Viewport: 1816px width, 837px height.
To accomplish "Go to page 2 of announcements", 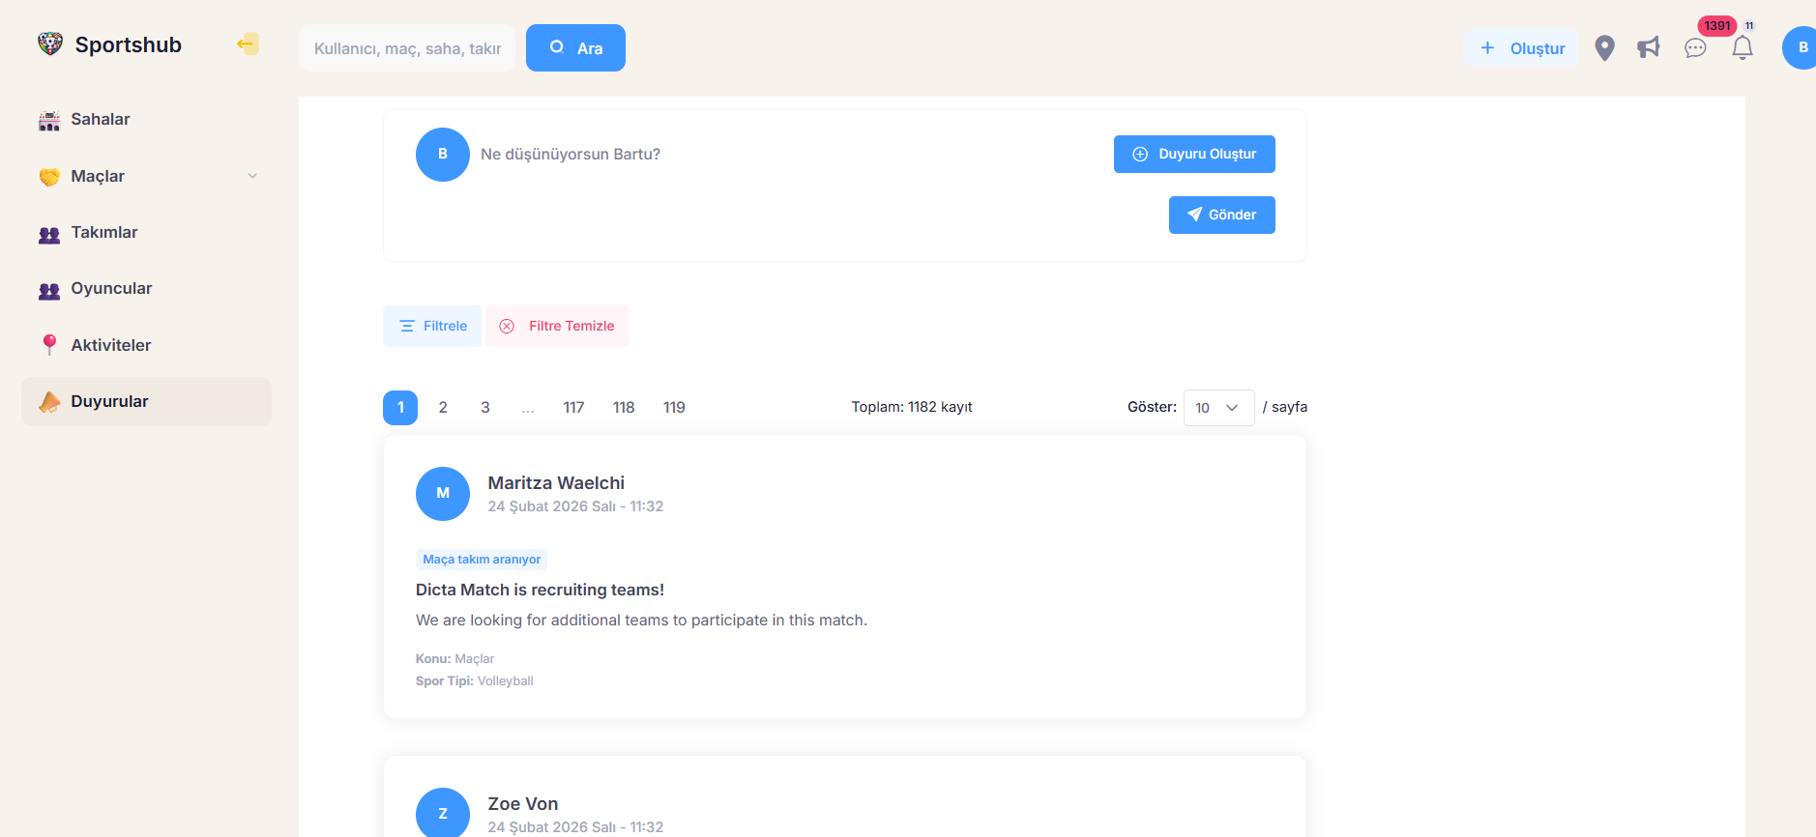I will 443,408.
